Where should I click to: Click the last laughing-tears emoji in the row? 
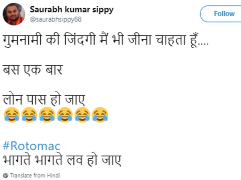tap(100, 115)
